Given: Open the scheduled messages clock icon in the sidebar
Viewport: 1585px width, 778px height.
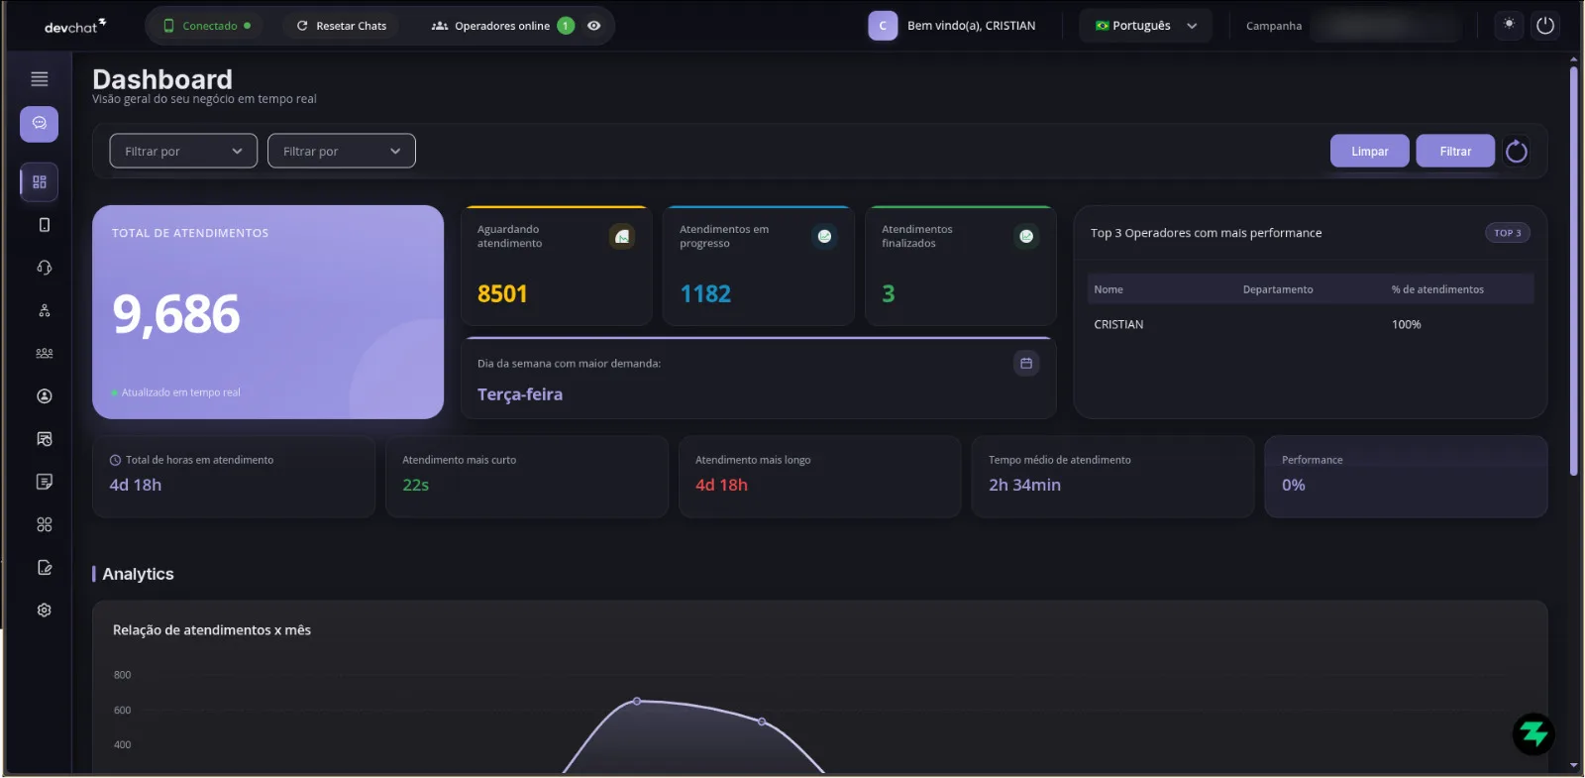Looking at the screenshot, I should click(44, 439).
